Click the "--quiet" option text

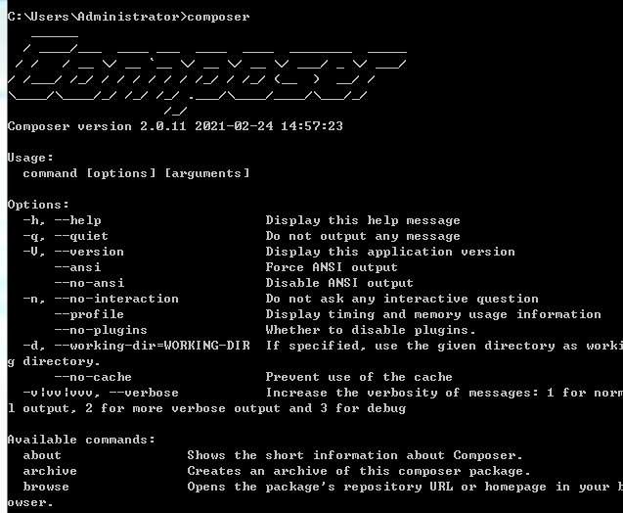pyautogui.click(x=81, y=236)
